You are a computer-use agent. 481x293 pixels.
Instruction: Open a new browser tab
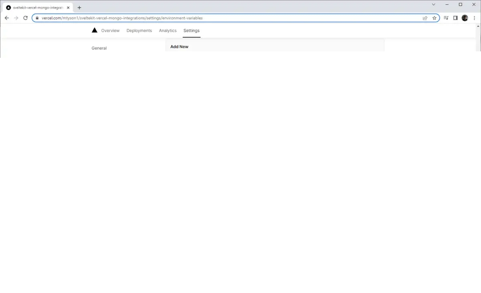[x=79, y=8]
